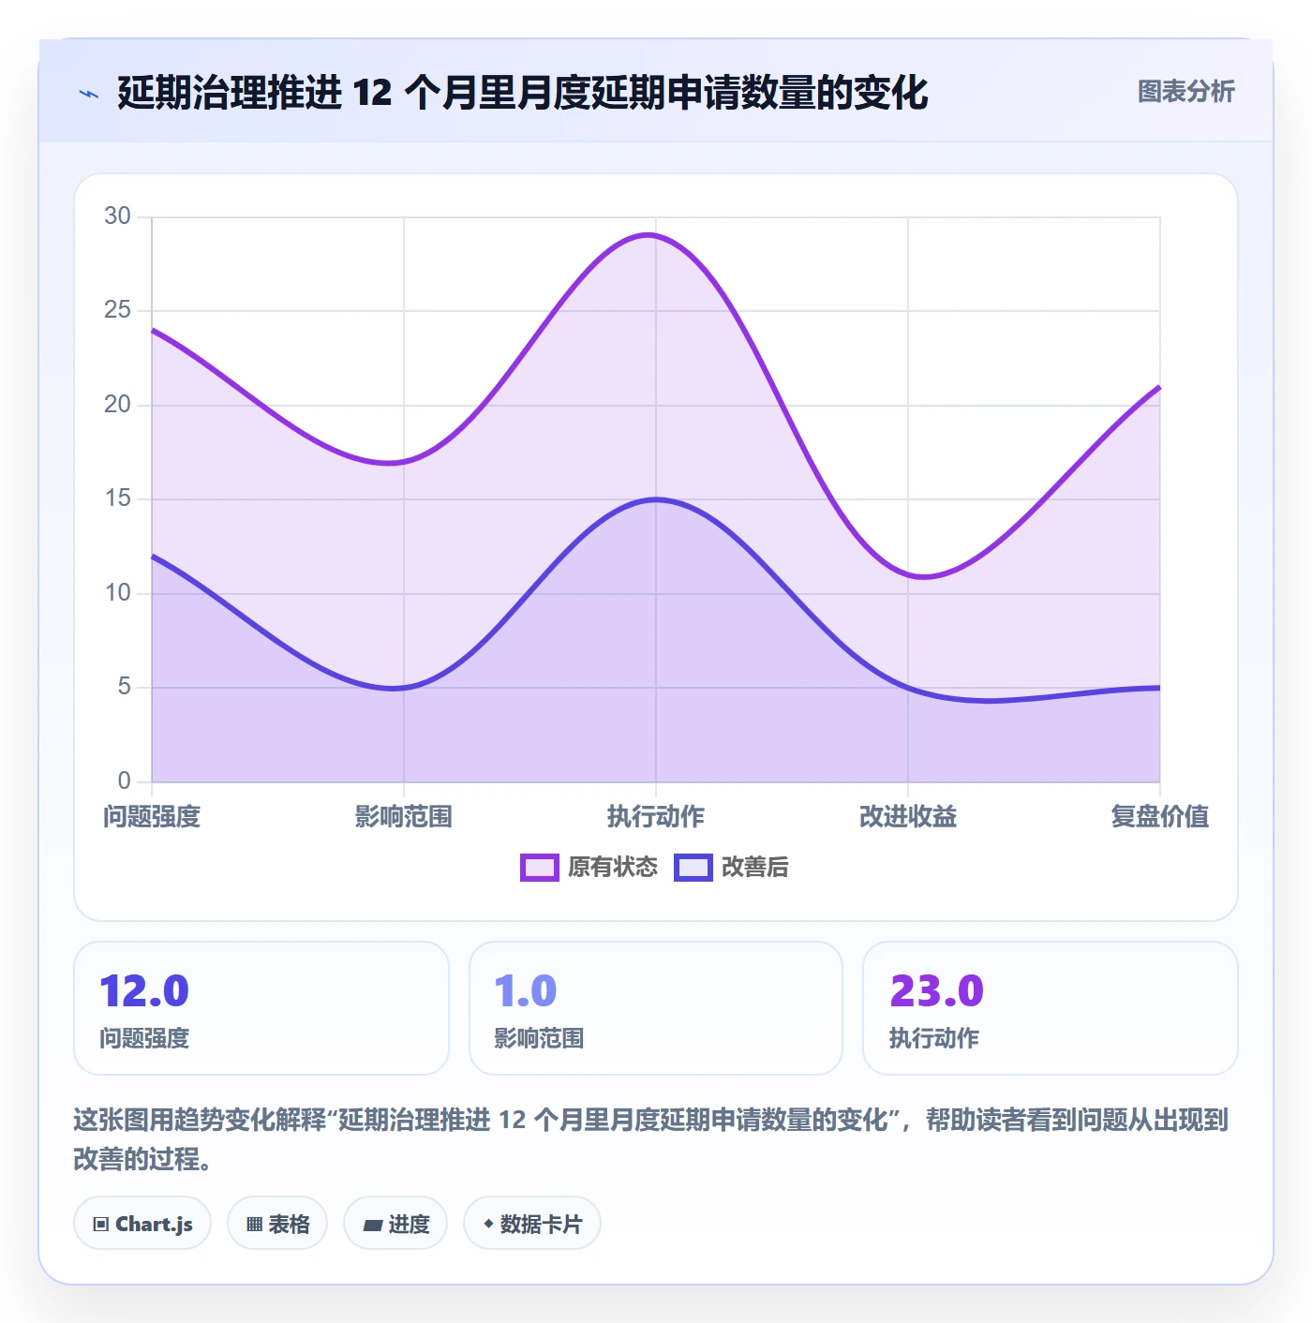Click the y-axis value 15
Viewport: 1312px width, 1323px height.
coord(117,498)
